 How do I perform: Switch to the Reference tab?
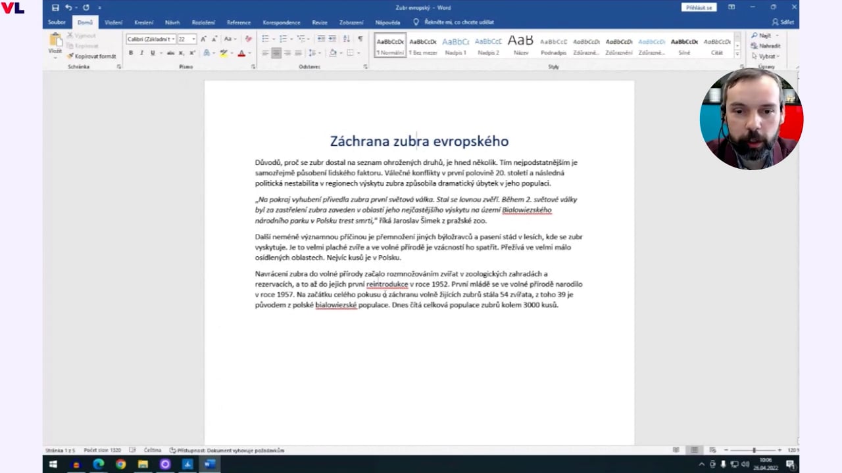[x=239, y=22]
